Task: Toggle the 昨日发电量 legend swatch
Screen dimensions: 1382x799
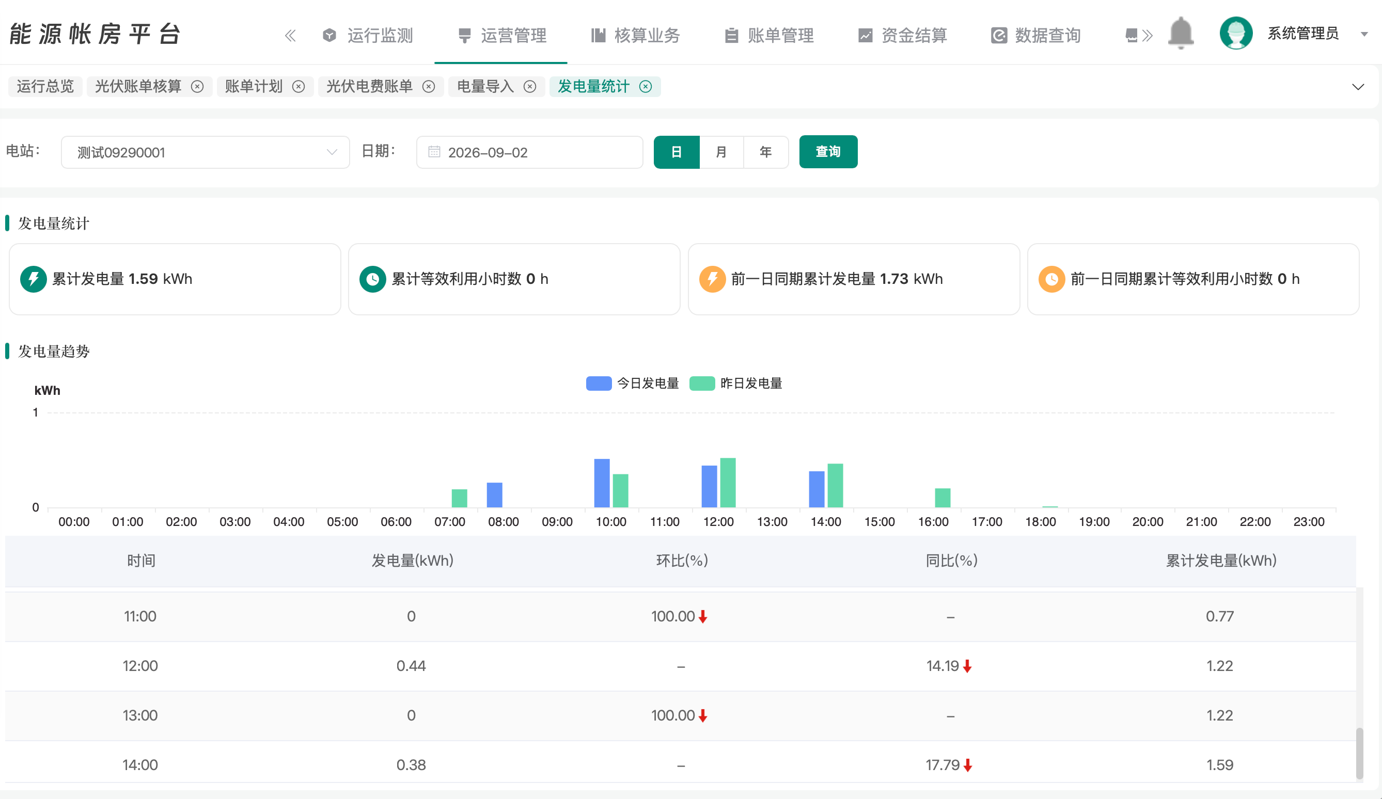Action: pyautogui.click(x=702, y=383)
